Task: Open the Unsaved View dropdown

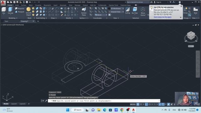Action: pyautogui.click(x=116, y=12)
